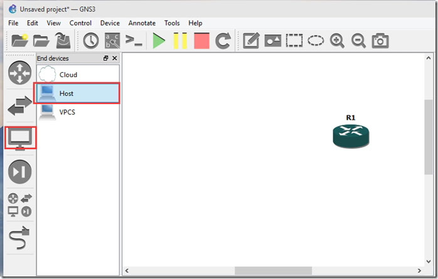
Task: Open the View menu
Action: [x=53, y=23]
